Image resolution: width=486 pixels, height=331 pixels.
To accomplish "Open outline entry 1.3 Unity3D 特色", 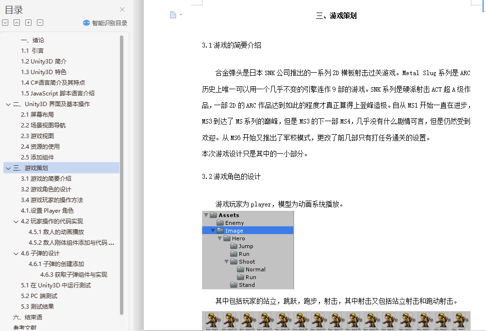I will (44, 72).
